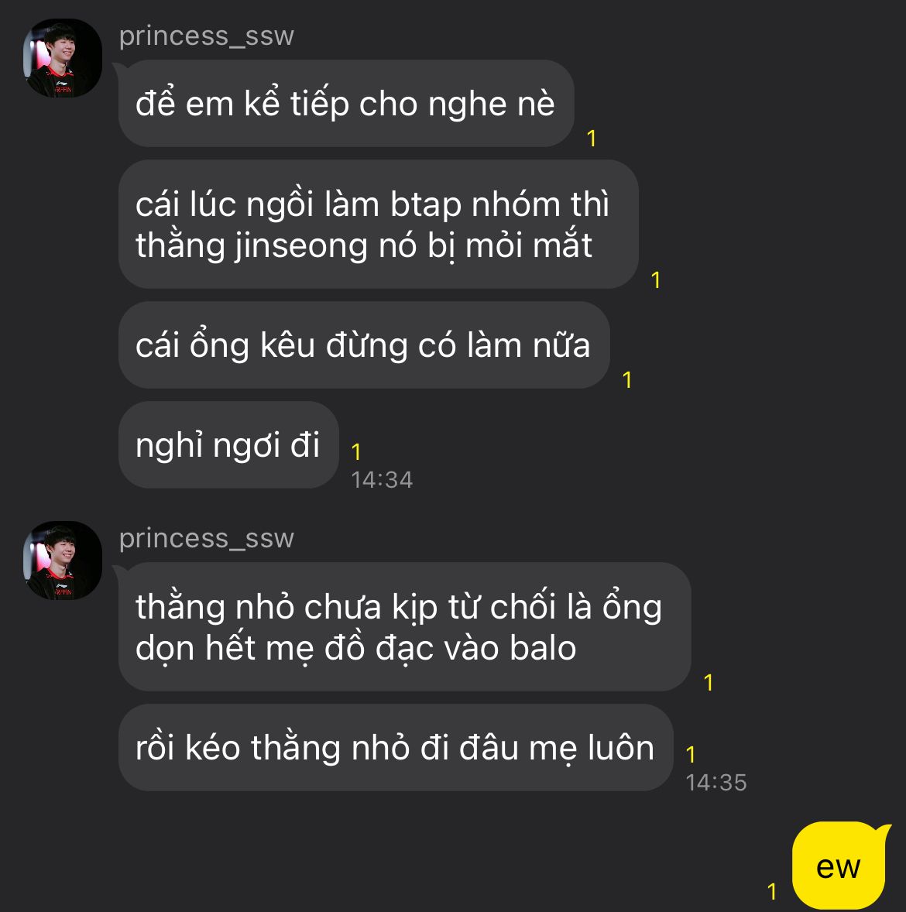906x912 pixels.
Task: Click unread count beside the jinseong message
Action: pyautogui.click(x=656, y=279)
